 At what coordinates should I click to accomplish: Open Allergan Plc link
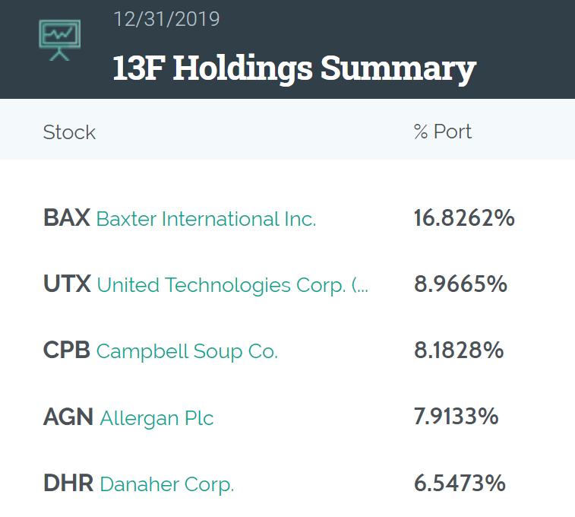[156, 418]
